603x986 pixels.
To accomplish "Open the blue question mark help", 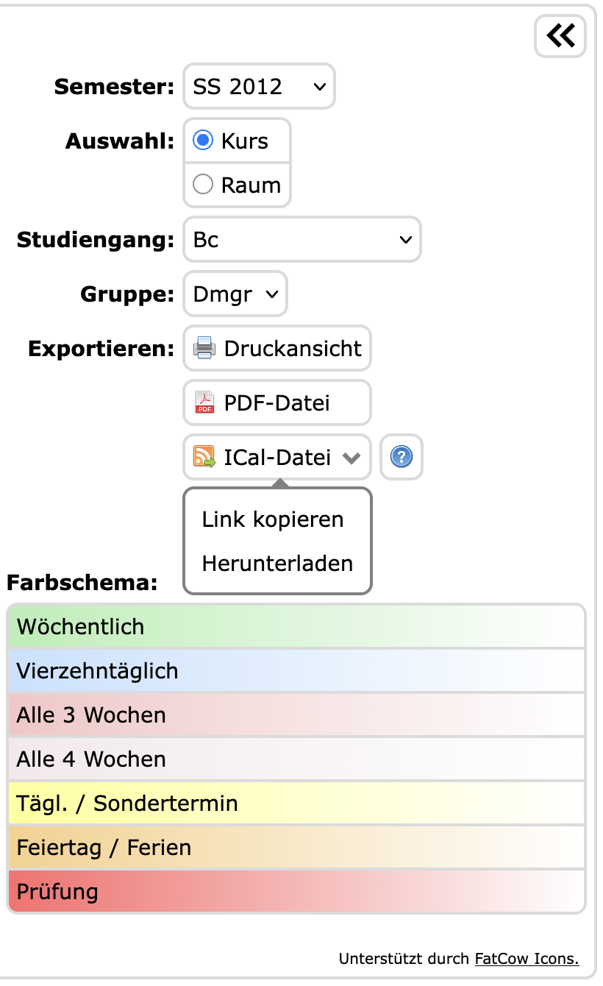I will click(x=401, y=457).
